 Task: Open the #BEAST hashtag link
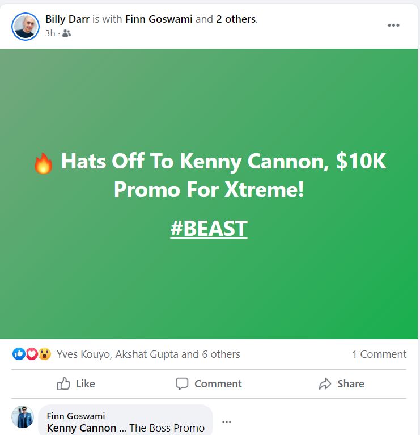pyautogui.click(x=209, y=229)
